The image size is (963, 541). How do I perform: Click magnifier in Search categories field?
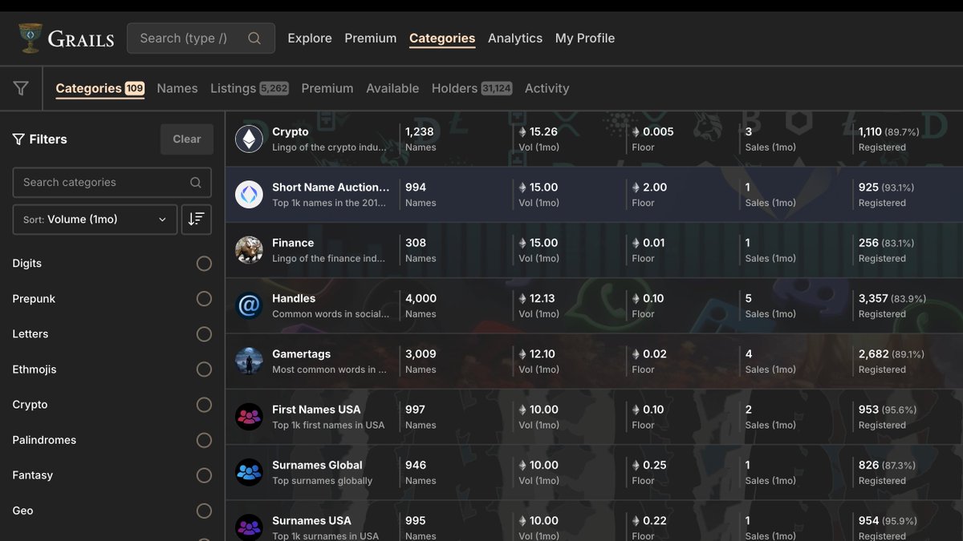coord(196,183)
